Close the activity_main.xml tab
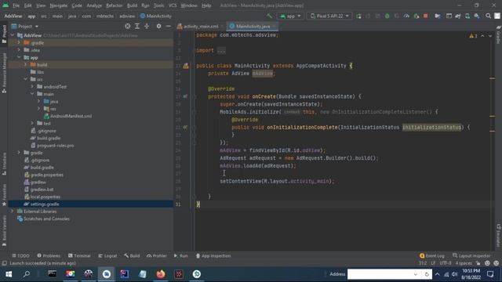 coord(222,27)
